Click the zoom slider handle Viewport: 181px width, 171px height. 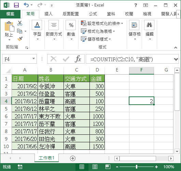137,167
